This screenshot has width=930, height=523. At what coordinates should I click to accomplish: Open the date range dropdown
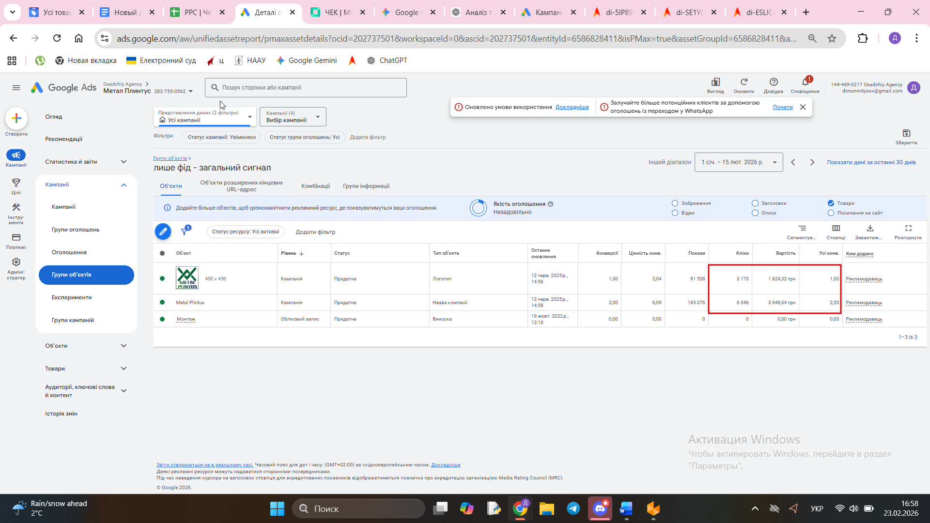(x=738, y=162)
